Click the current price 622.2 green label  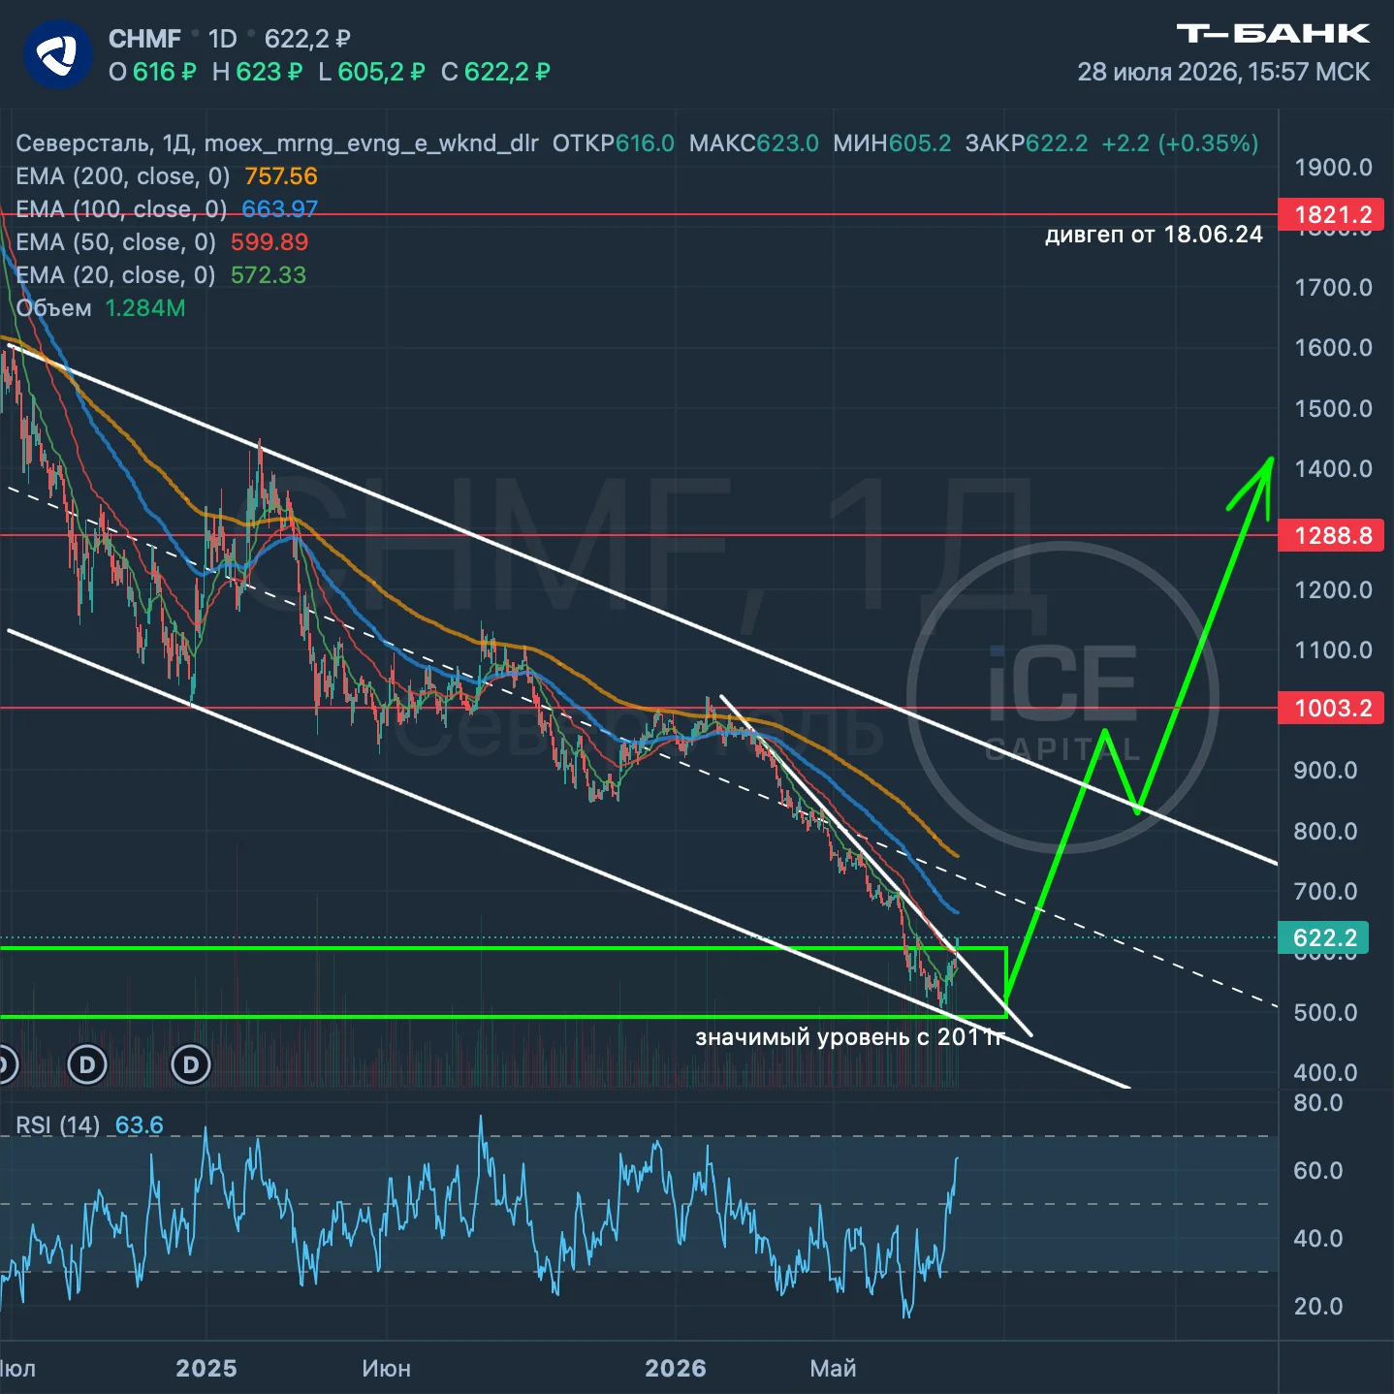point(1324,937)
